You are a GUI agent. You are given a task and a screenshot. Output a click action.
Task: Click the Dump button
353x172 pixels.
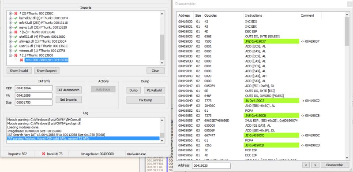coord(134,90)
